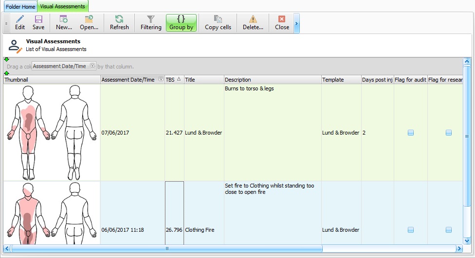Check Flag for audit on Lund & Browder row
This screenshot has width=475, height=258.
[x=411, y=133]
